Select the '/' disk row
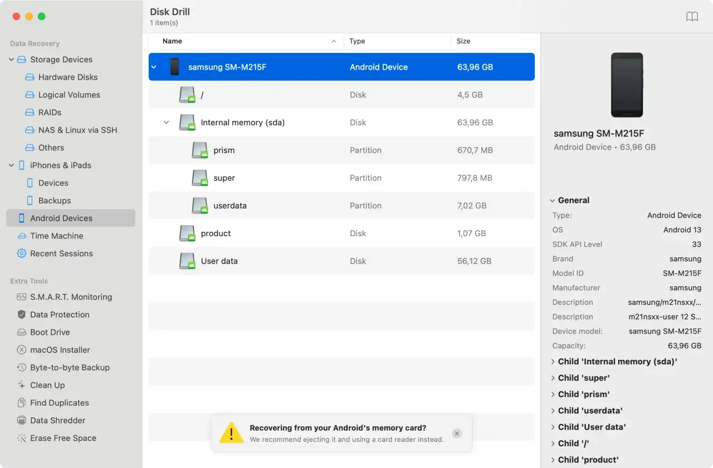This screenshot has height=468, width=713. tap(341, 95)
